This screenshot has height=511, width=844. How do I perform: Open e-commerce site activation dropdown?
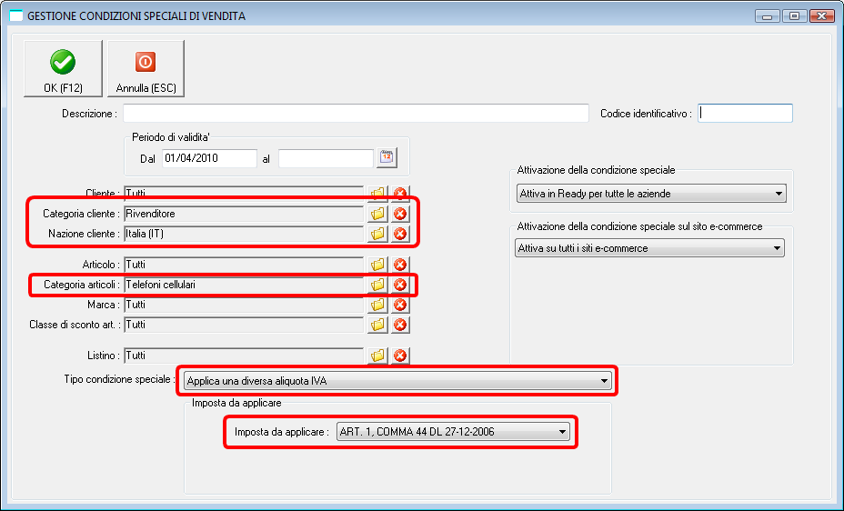tap(649, 248)
